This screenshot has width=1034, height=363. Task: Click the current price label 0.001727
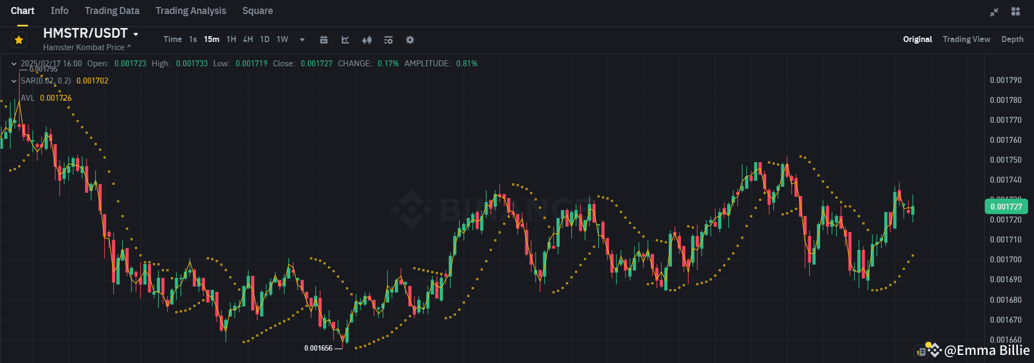(x=1007, y=206)
